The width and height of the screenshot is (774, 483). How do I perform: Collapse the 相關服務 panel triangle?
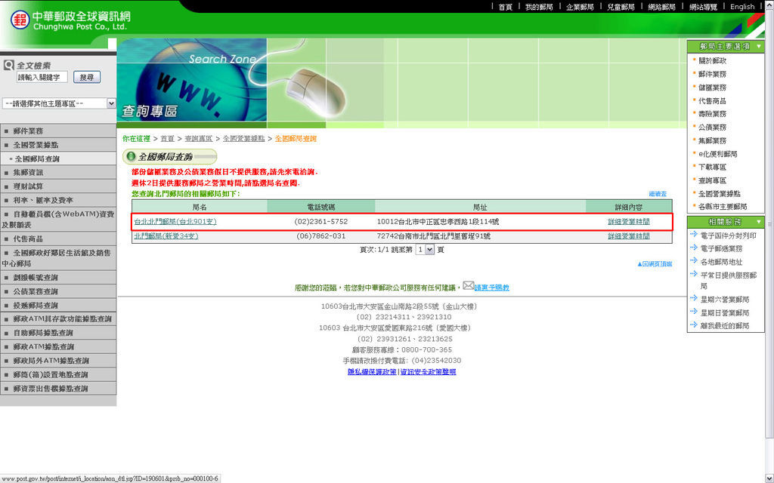tap(759, 222)
